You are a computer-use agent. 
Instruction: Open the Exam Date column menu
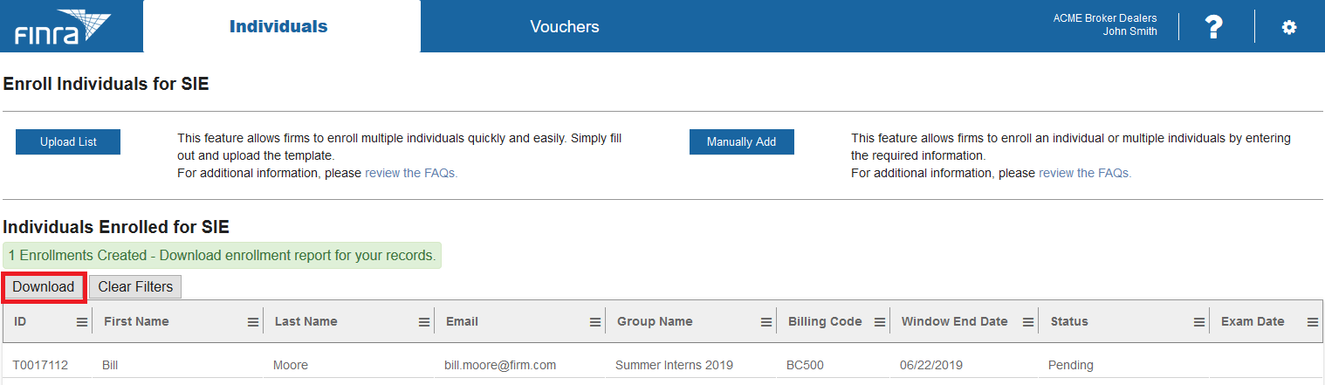[x=1312, y=322]
